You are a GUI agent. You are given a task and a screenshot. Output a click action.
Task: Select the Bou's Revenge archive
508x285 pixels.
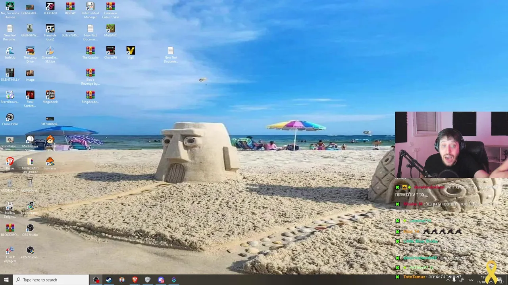(90, 76)
